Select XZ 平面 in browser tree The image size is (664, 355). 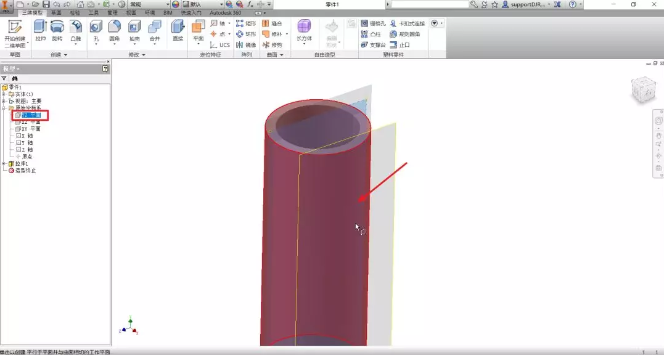coord(28,122)
